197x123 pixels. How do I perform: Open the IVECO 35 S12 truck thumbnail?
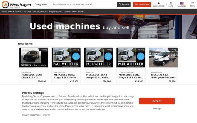point(163,57)
